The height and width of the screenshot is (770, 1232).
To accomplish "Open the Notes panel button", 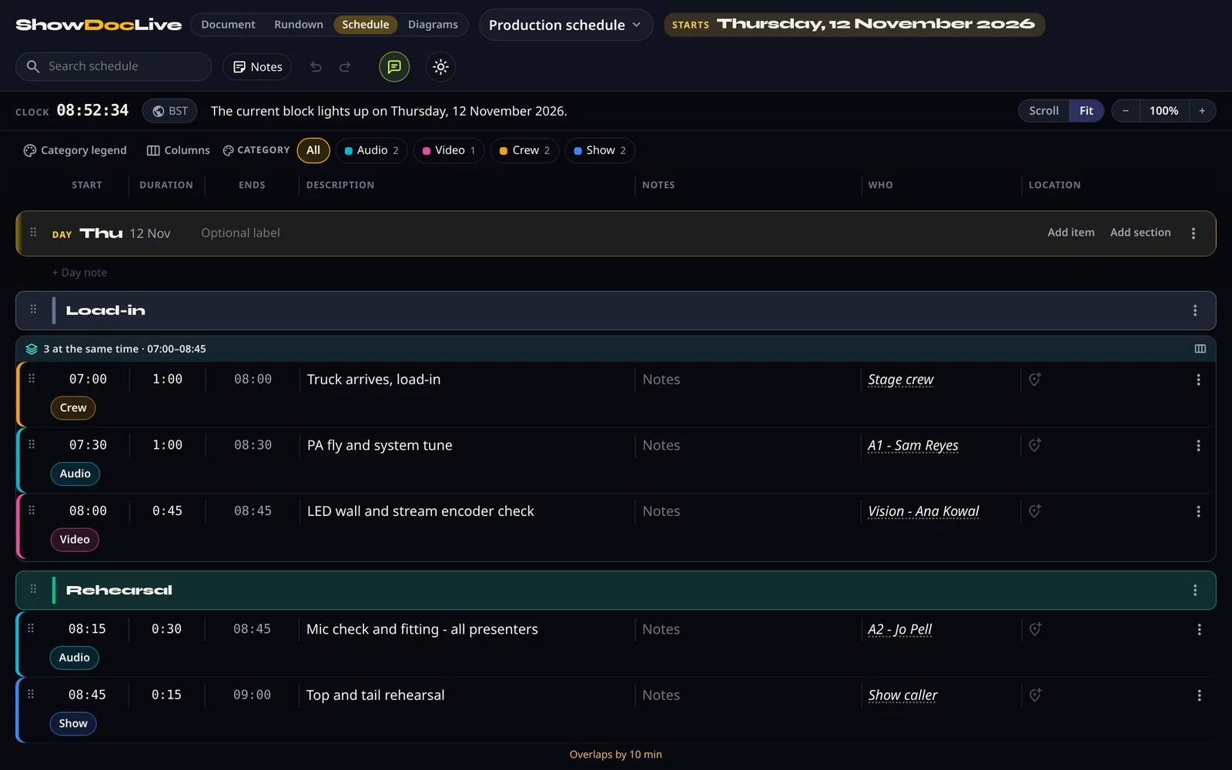I will point(257,67).
